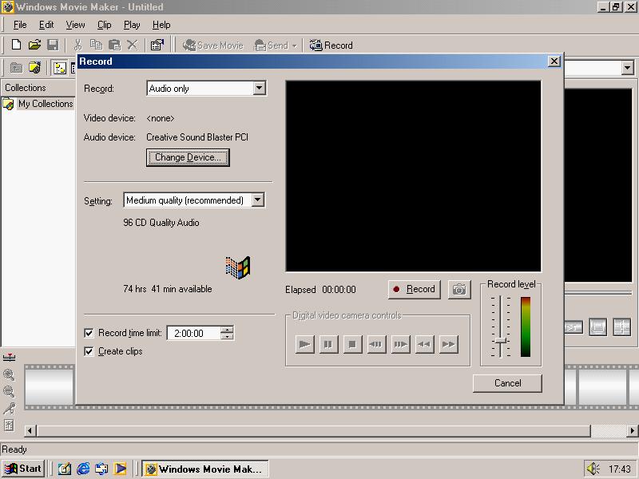Click the zoom out timeline icon
The height and width of the screenshot is (479, 639).
[x=9, y=391]
